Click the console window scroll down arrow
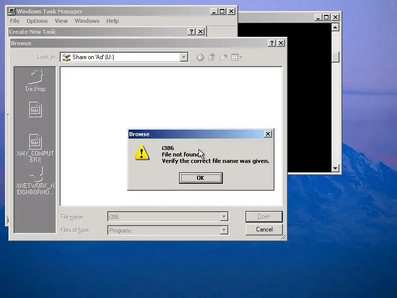397x298 pixels. tap(335, 168)
